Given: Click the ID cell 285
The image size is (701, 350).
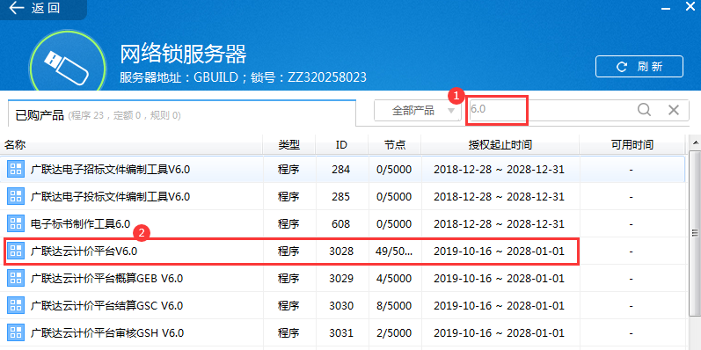Looking at the screenshot, I should pos(341,197).
